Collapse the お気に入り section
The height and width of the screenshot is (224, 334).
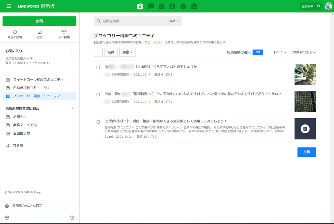click(72, 51)
